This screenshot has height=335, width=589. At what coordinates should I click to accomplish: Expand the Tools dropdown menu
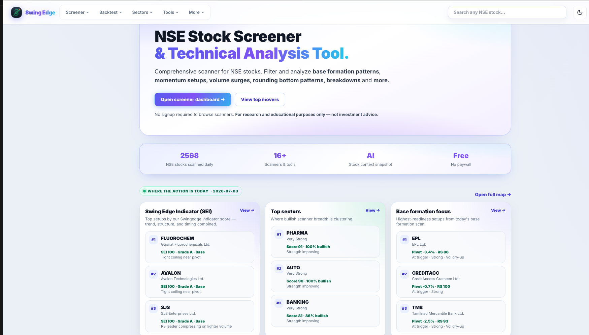click(170, 12)
